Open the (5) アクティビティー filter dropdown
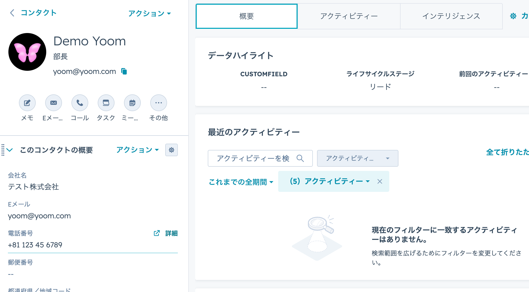This screenshot has width=529, height=292. pyautogui.click(x=330, y=181)
